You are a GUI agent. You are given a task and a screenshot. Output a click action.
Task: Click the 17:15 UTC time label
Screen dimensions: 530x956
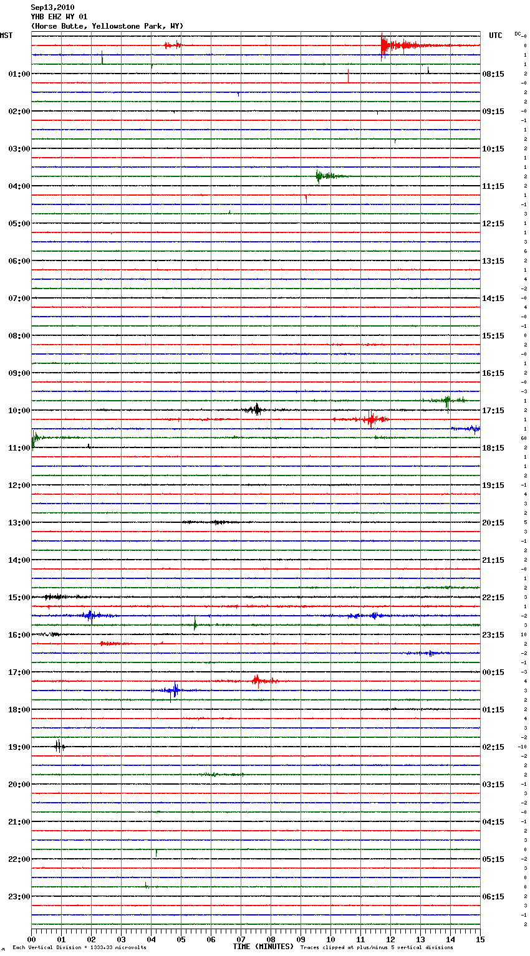click(493, 411)
